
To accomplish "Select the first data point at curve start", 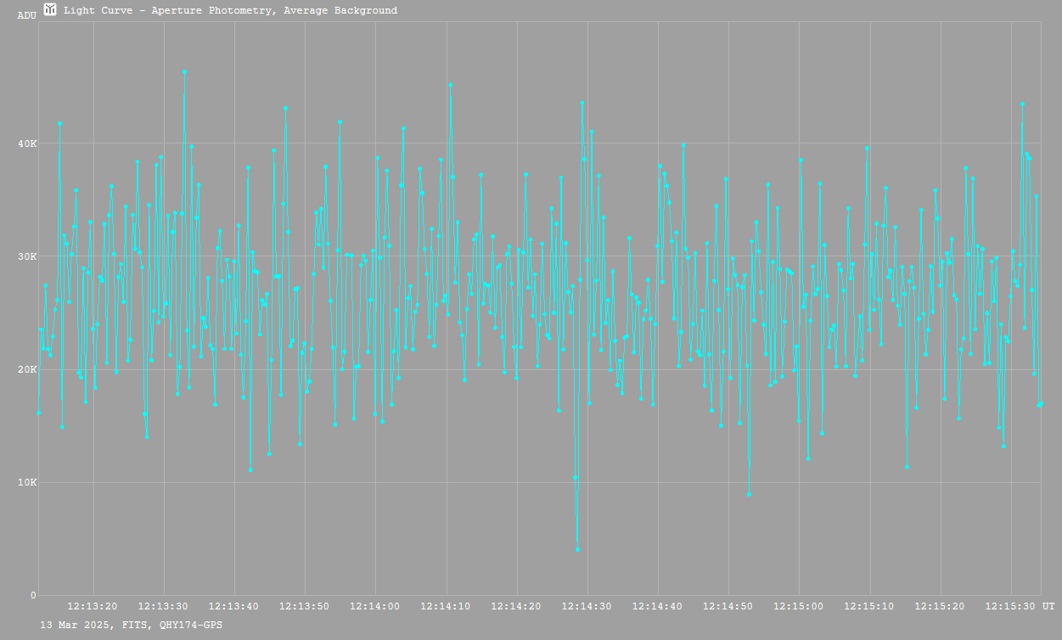I will coord(38,413).
